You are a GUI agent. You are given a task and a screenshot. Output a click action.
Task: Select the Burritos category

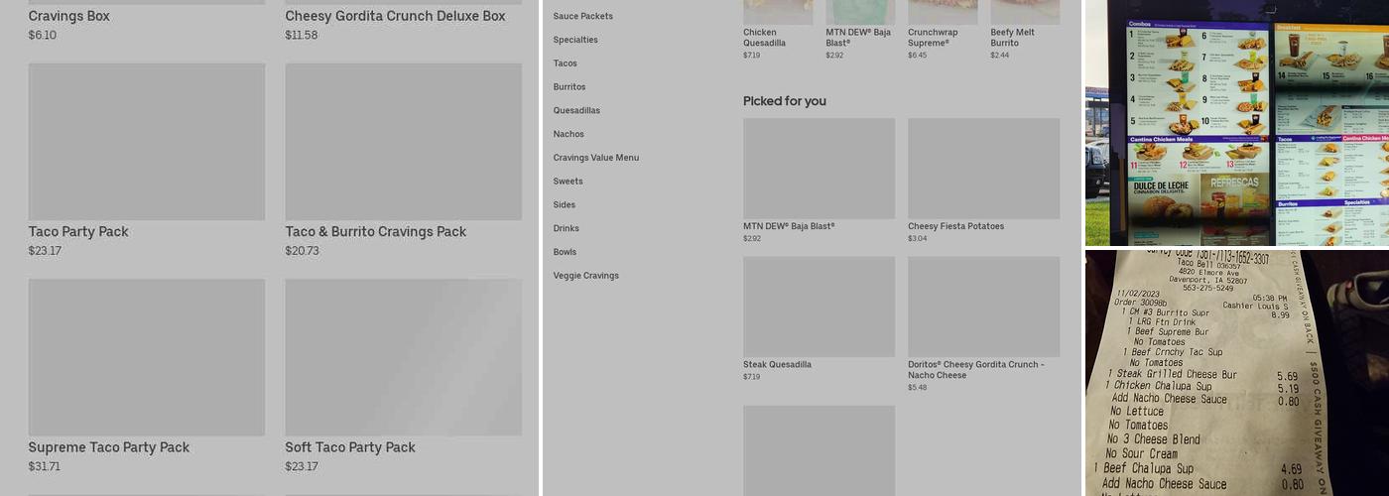[569, 87]
